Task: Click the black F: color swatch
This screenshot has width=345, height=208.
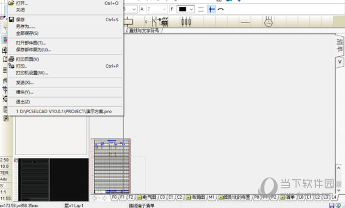Action: (183, 9)
